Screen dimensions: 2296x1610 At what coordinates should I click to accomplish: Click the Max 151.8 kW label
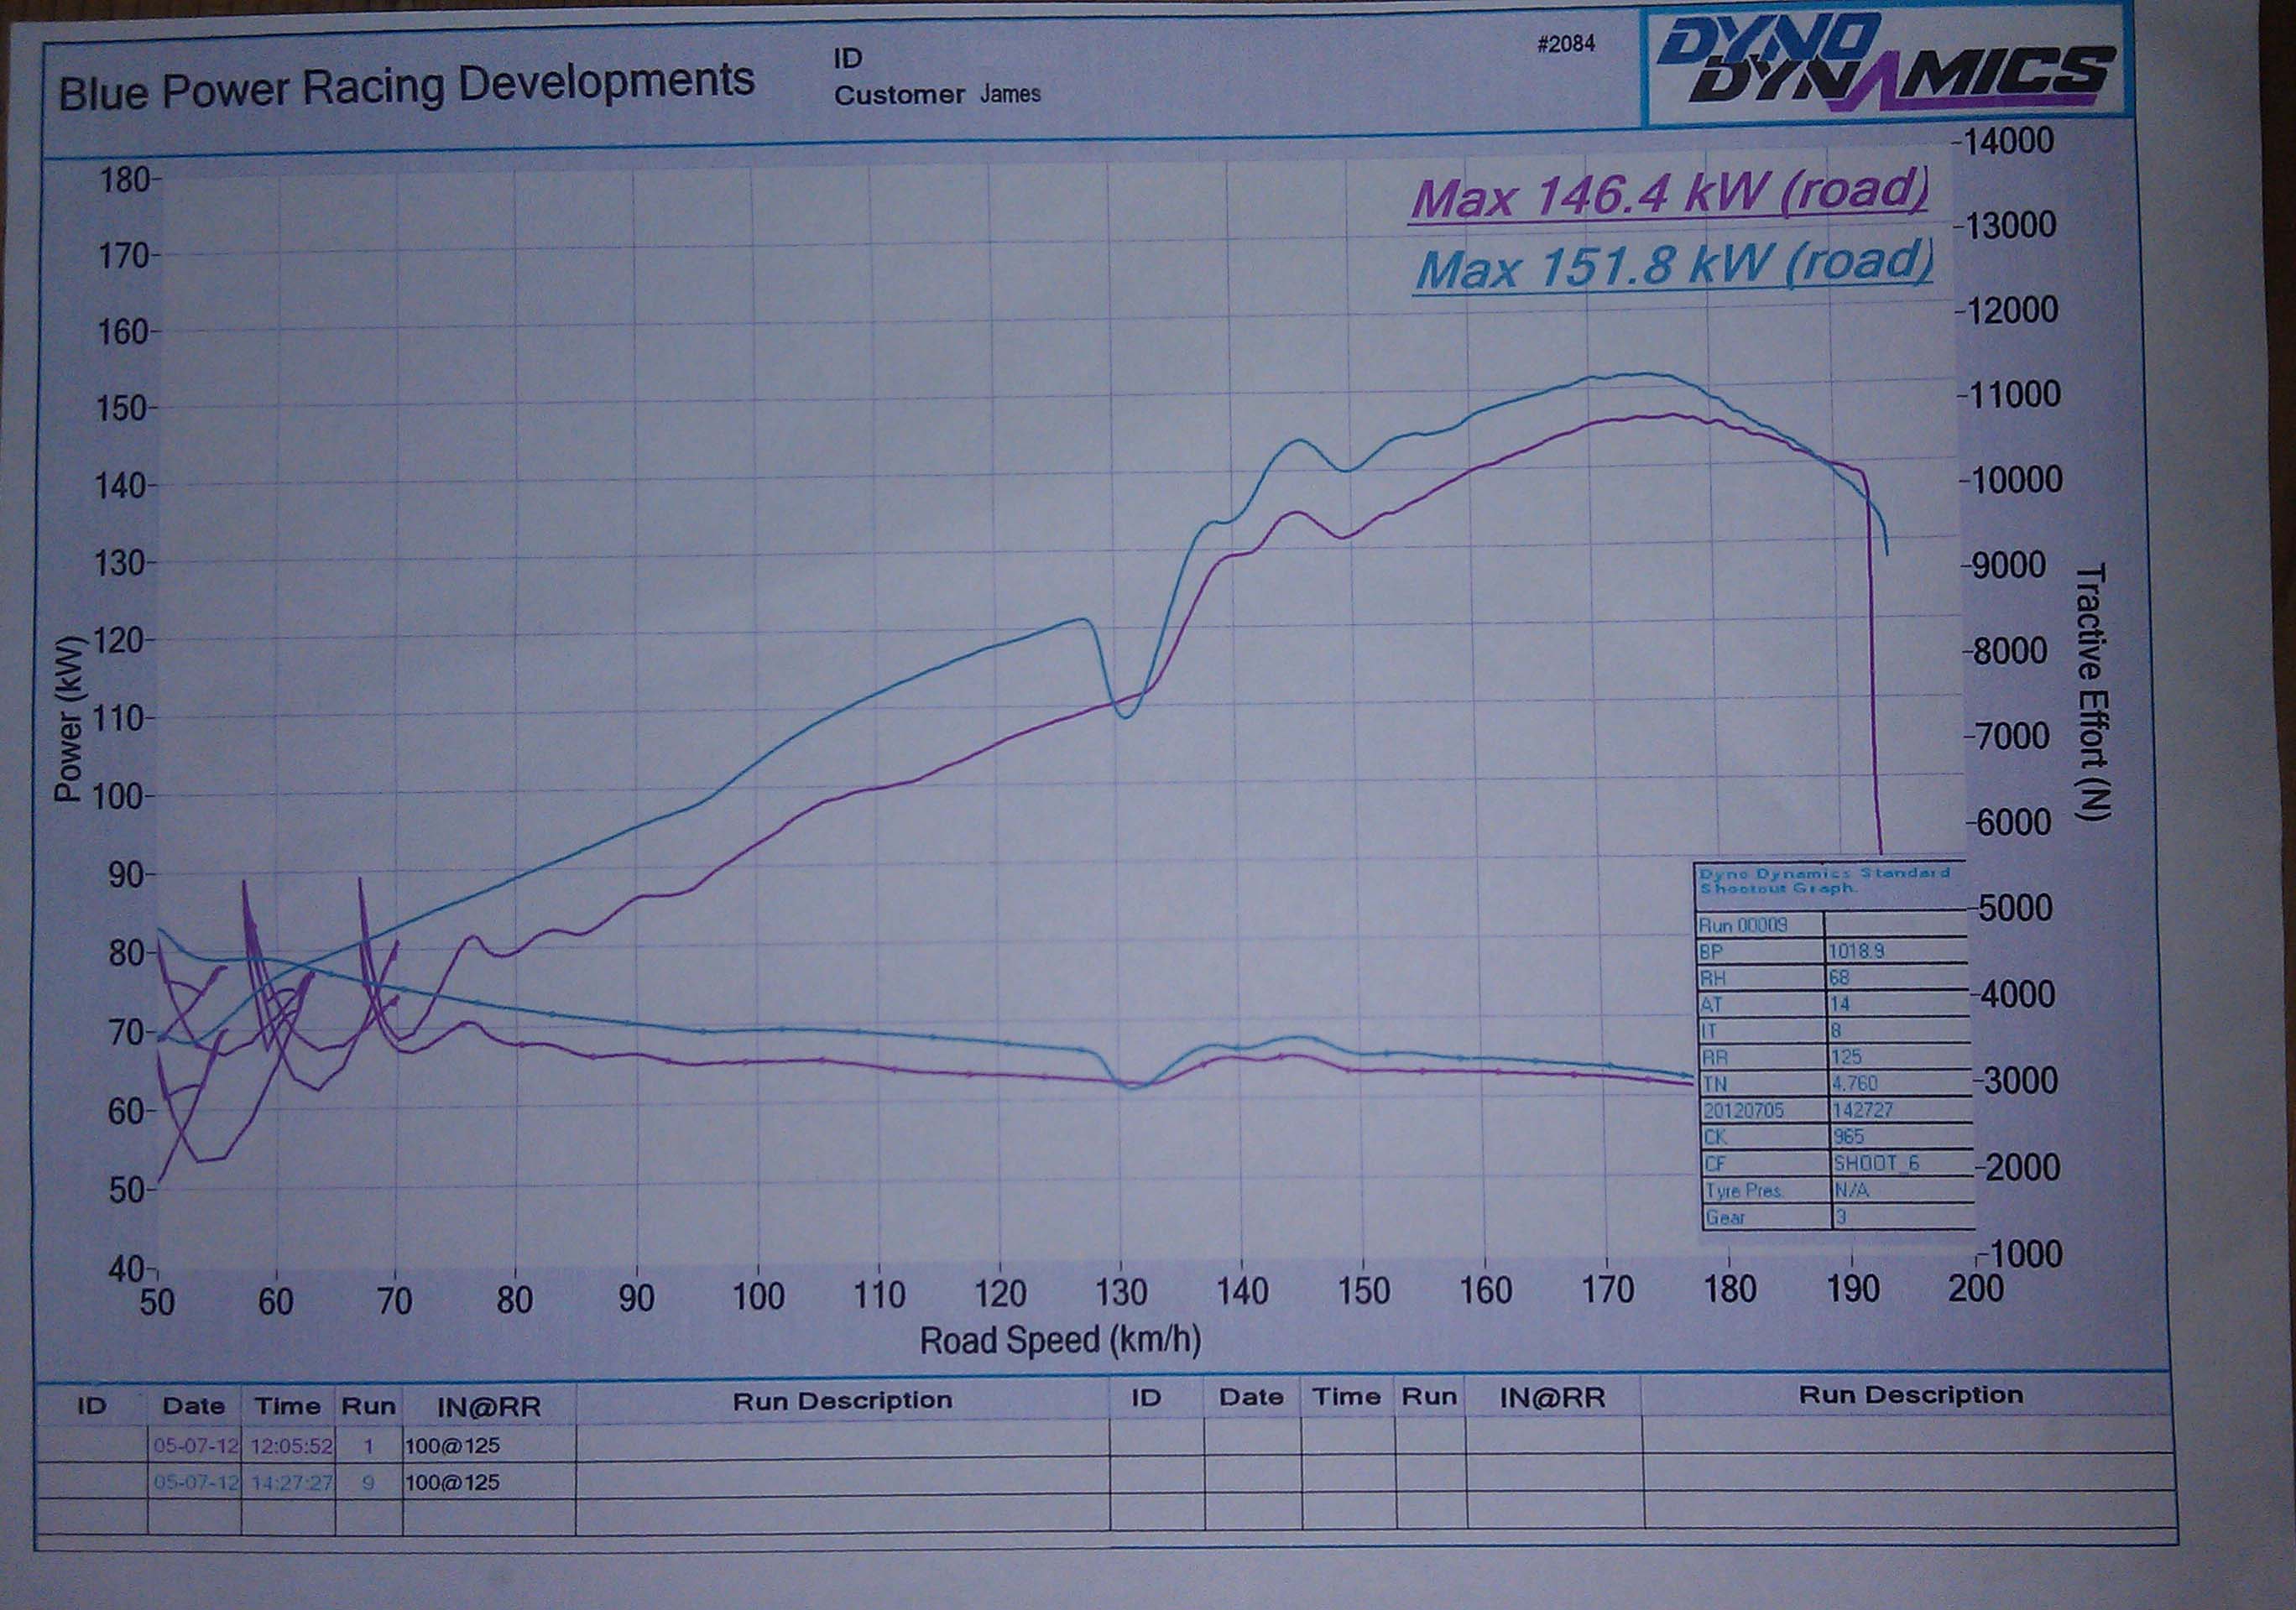coord(1673,267)
